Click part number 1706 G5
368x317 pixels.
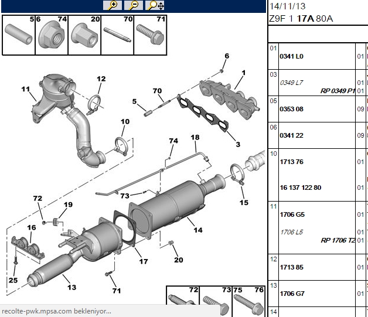coord(292,214)
